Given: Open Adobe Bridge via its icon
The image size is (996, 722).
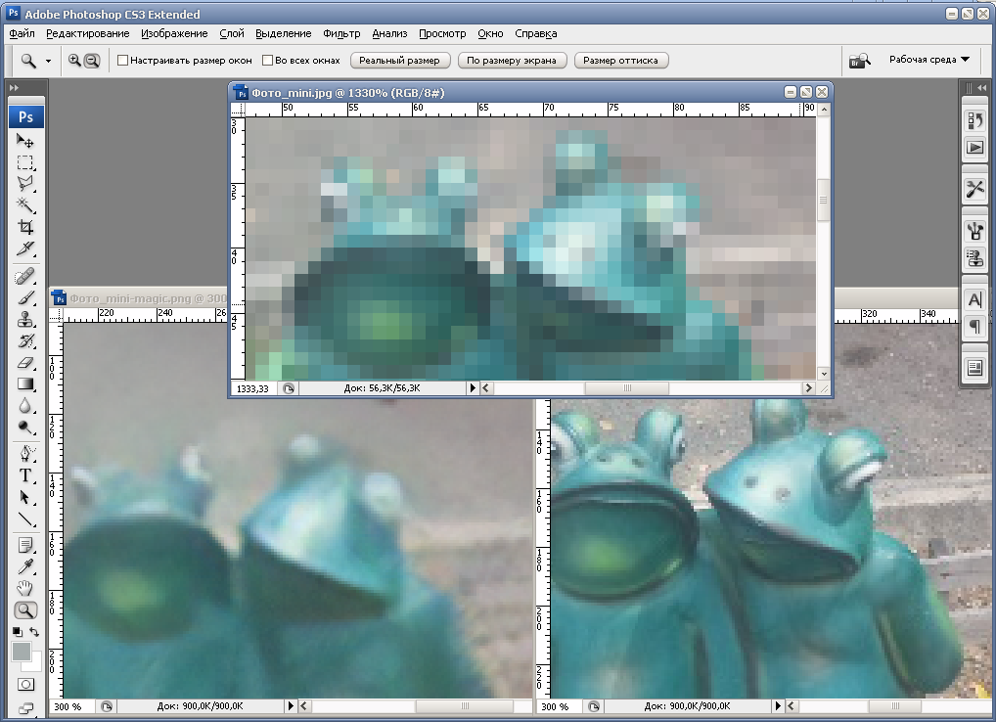Looking at the screenshot, I should tap(859, 61).
